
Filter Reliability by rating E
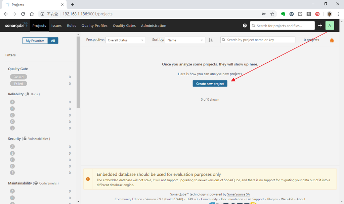click(x=12, y=128)
